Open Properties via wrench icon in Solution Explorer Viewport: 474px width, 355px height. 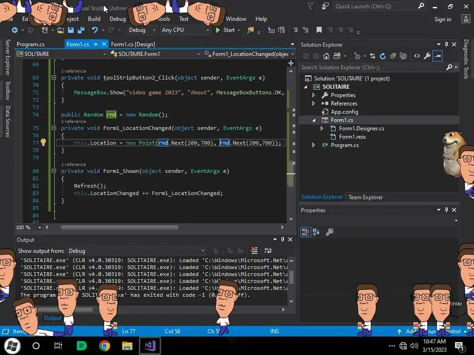point(427,56)
